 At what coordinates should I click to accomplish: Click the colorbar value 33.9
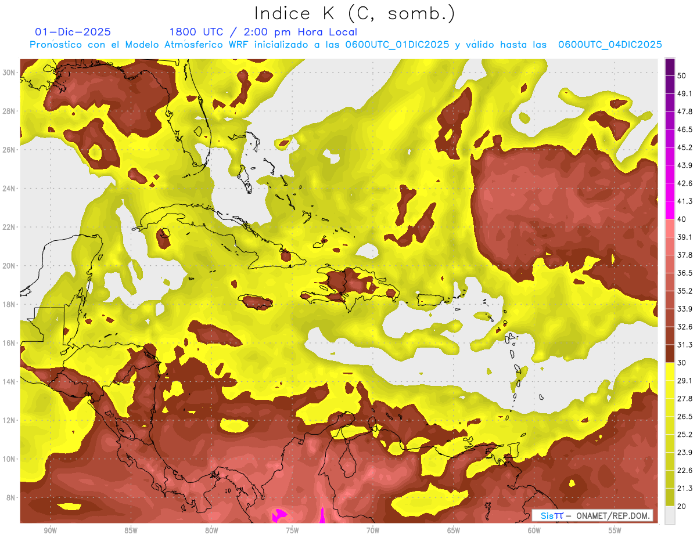[x=685, y=309]
